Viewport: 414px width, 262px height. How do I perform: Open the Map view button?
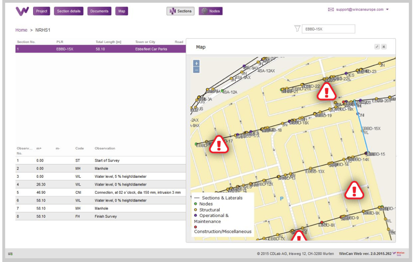[x=121, y=11]
